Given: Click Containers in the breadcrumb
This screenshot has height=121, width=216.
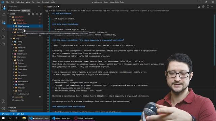Looking at the screenshot, I should point(61,11).
